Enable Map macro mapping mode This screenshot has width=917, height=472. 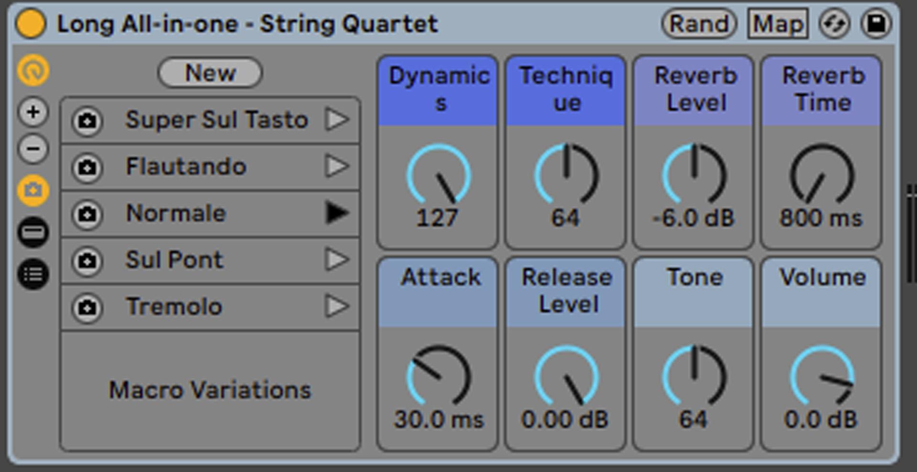click(x=778, y=23)
